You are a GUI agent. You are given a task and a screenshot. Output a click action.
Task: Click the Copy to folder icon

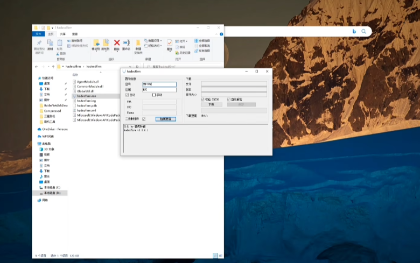[106, 43]
